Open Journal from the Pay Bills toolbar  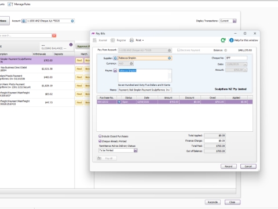(100, 40)
